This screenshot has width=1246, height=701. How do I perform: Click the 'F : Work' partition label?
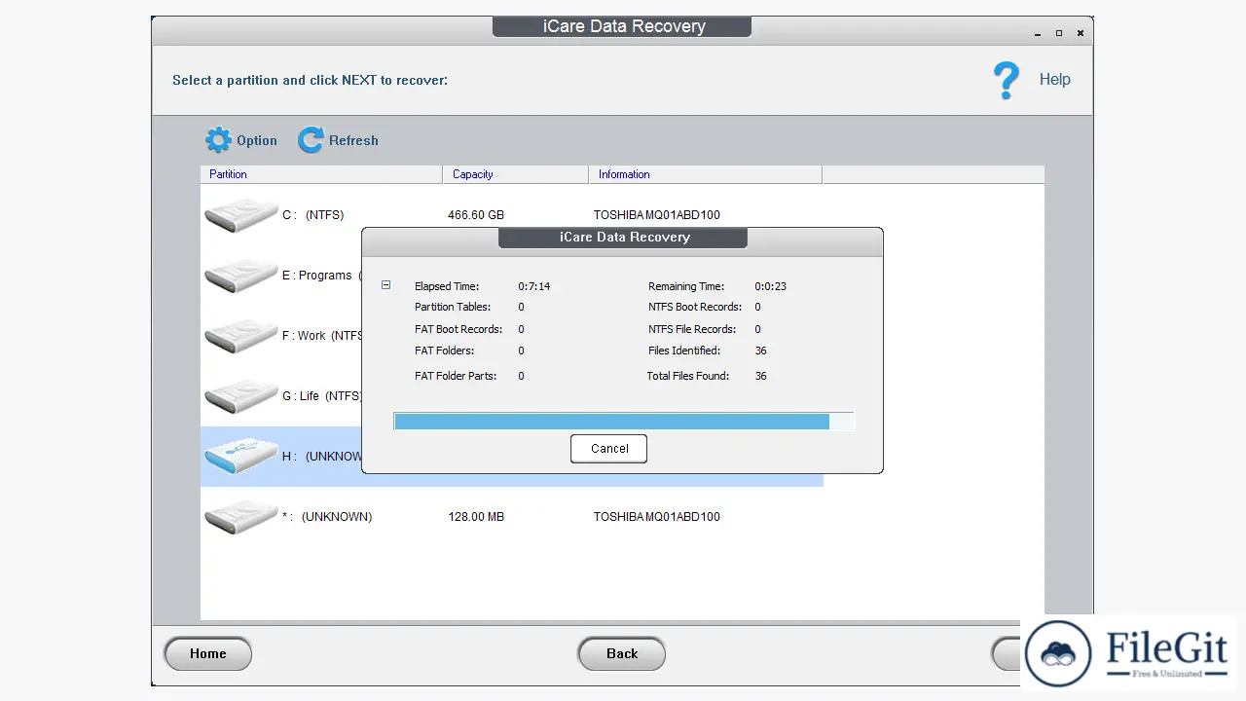tap(304, 336)
